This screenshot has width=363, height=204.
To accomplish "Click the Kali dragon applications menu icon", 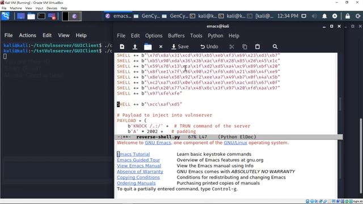I will pos(6,16).
